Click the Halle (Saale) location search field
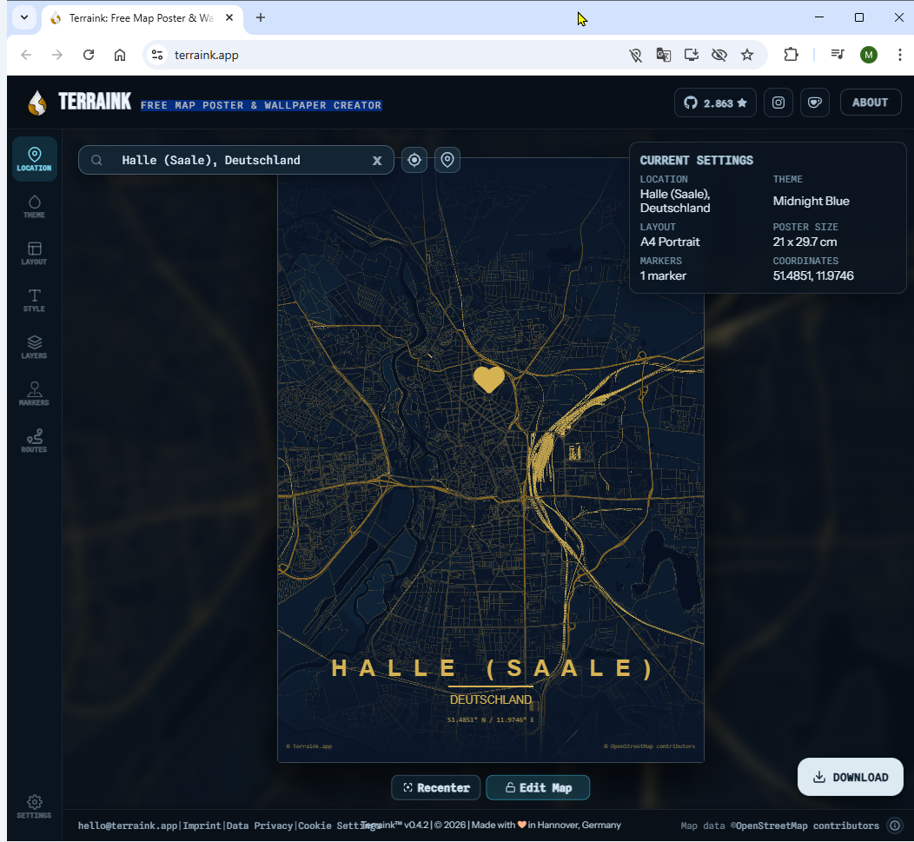The height and width of the screenshot is (842, 914). click(x=235, y=161)
